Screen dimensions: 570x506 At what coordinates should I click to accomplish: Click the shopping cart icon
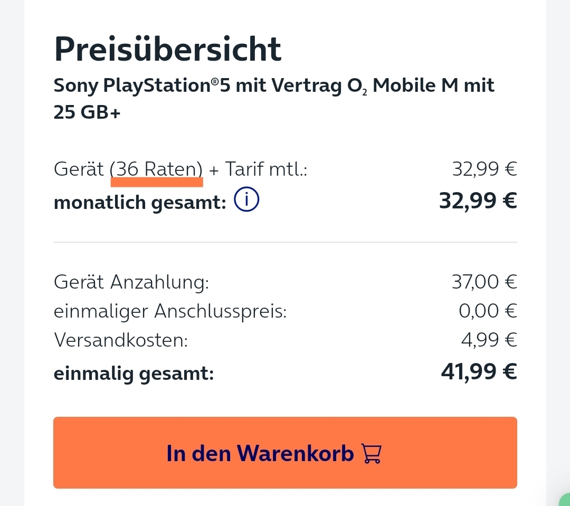click(371, 453)
